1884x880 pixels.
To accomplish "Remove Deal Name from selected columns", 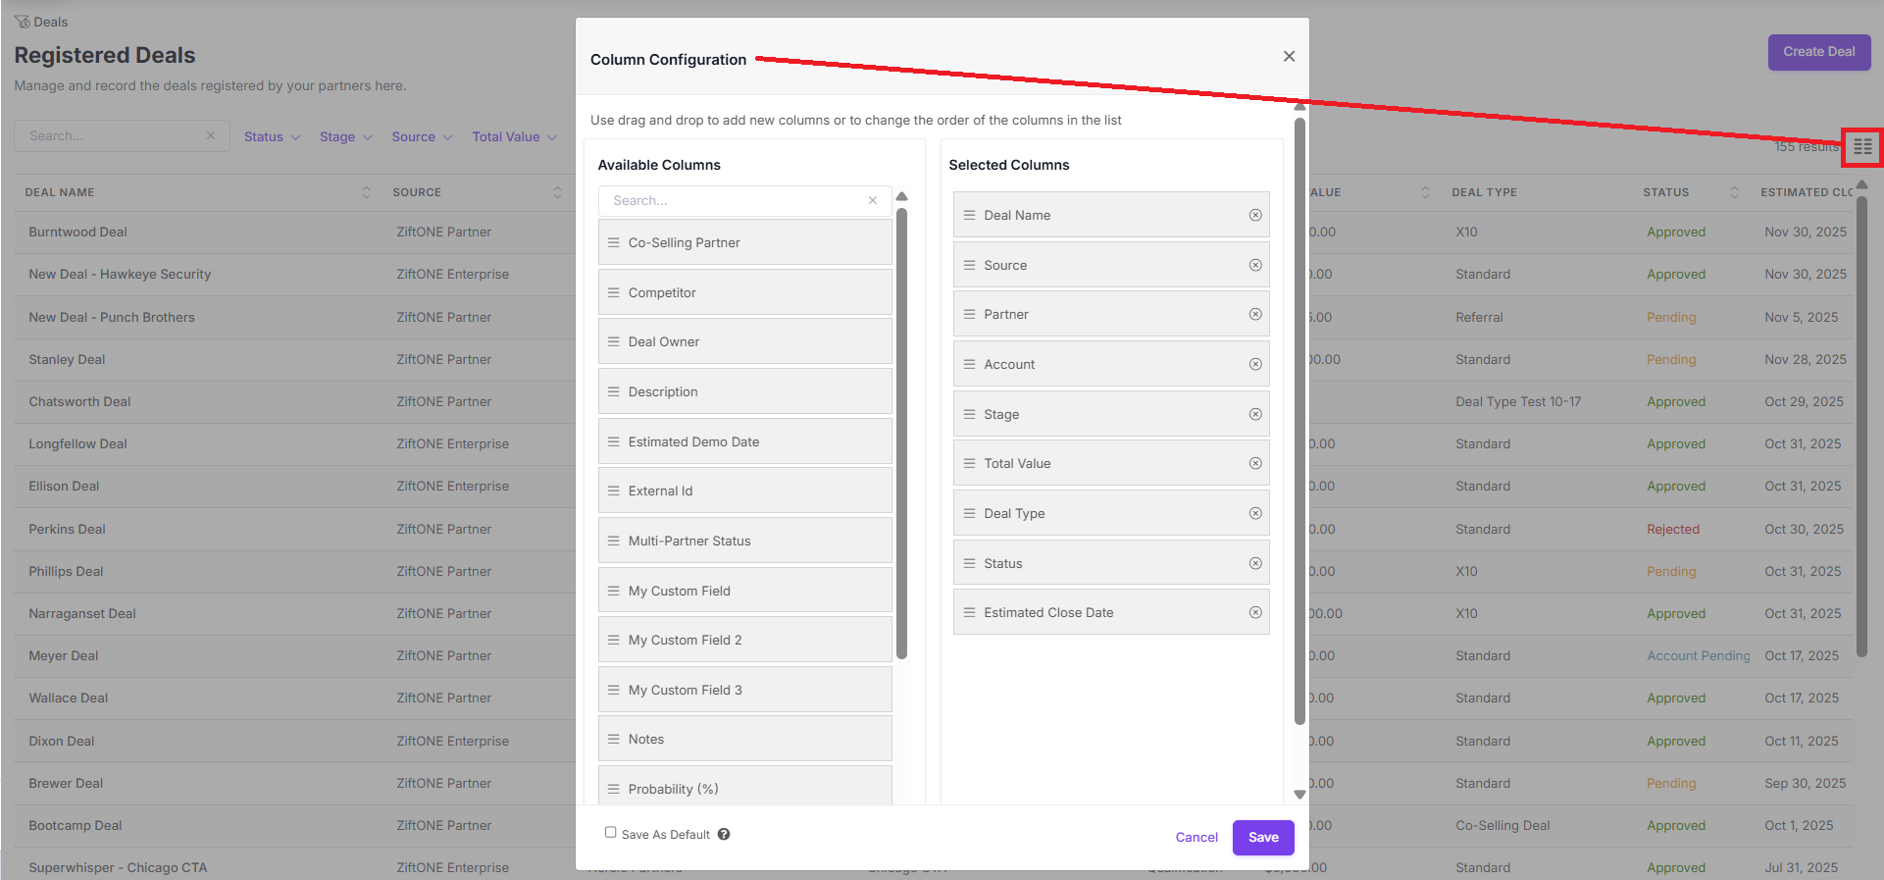I will [1255, 215].
